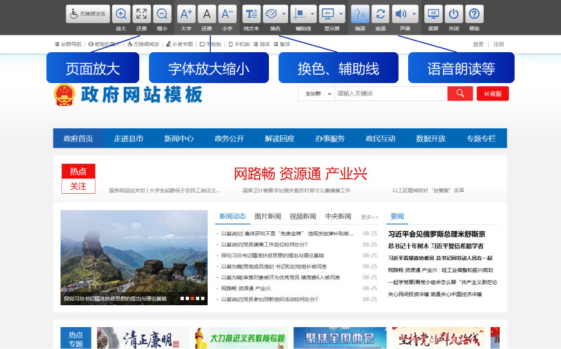Click the red 长者版 button
This screenshot has height=349, width=561.
coord(493,93)
